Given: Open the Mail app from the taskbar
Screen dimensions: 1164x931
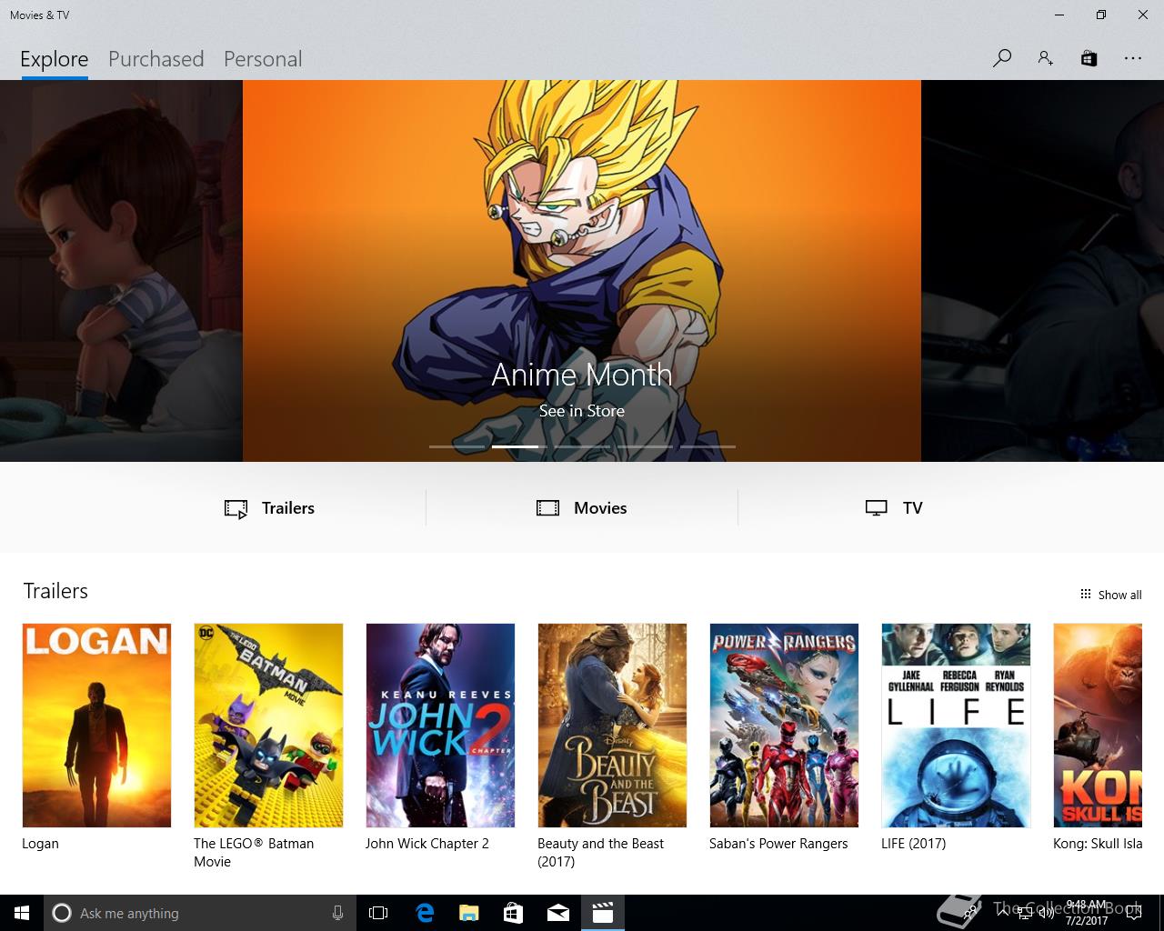Looking at the screenshot, I should [x=558, y=913].
